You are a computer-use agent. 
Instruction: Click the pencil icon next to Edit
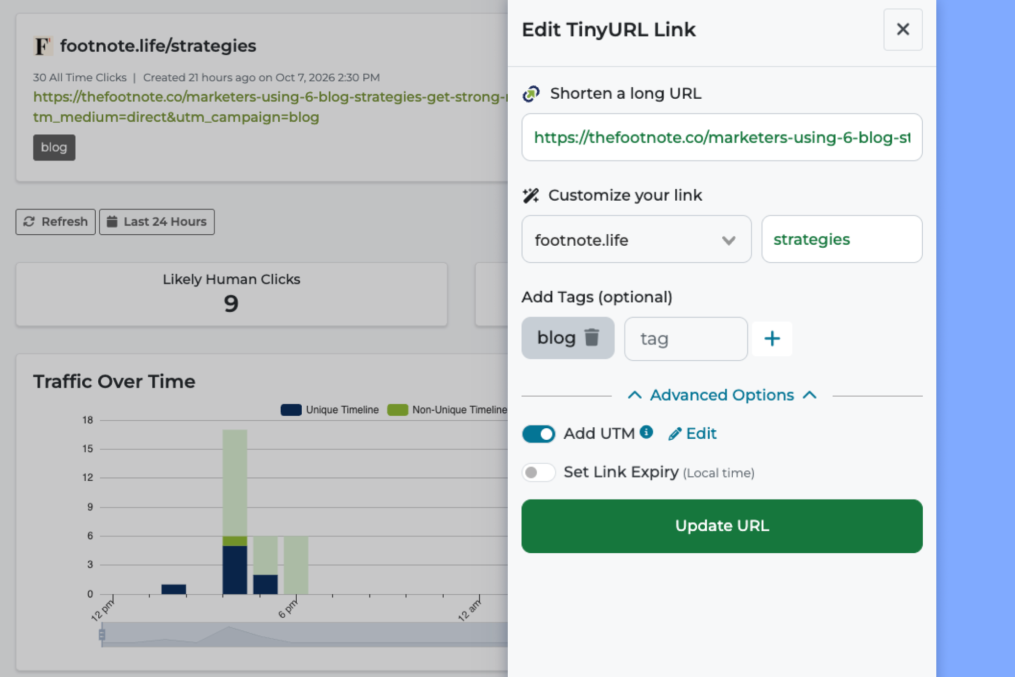pos(675,434)
